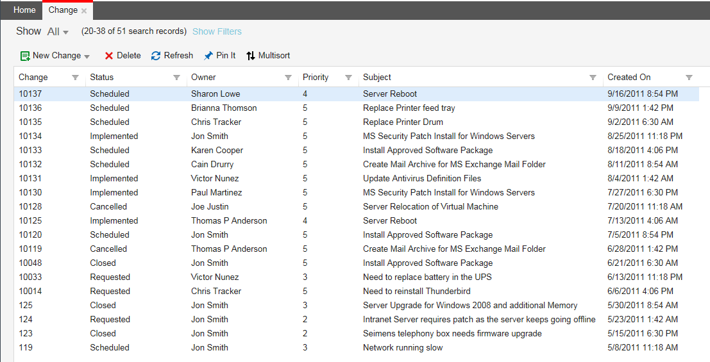
Task: Click the Show Filters link
Action: [x=217, y=31]
